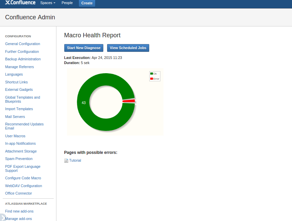Open Office Connector
This screenshot has width=292, height=221.
(19, 193)
